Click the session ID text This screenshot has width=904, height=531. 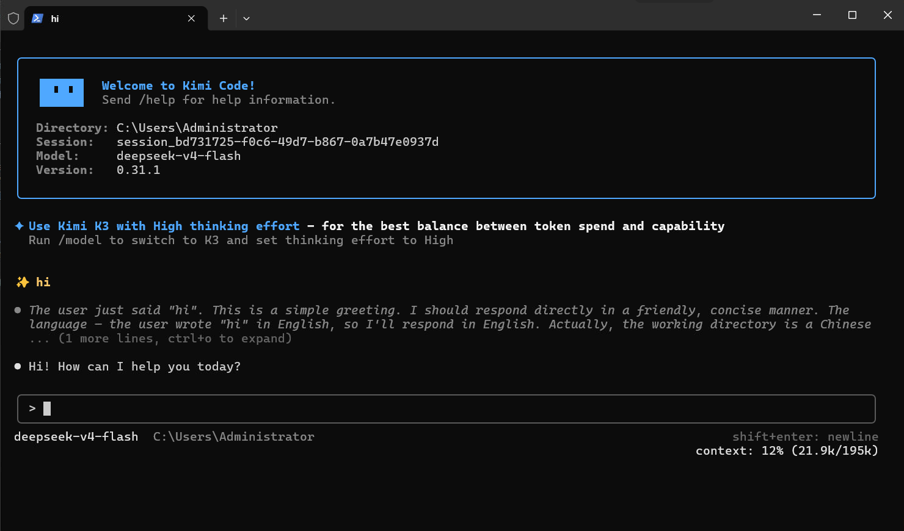277,142
